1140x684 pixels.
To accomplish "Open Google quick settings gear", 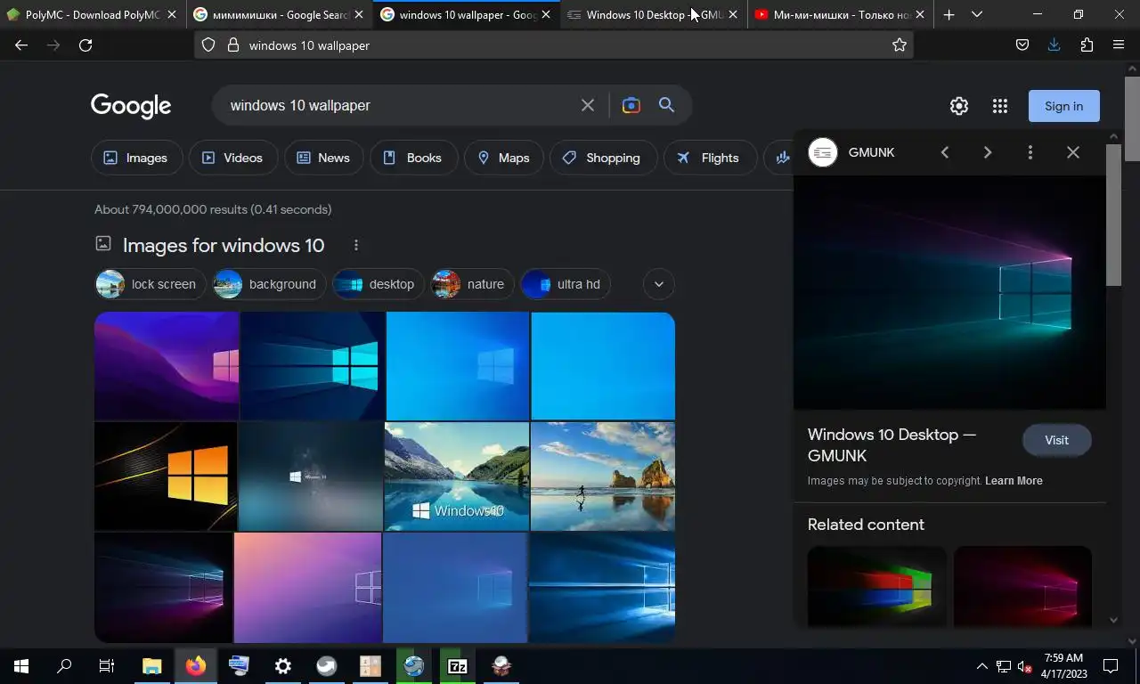I will click(x=959, y=106).
